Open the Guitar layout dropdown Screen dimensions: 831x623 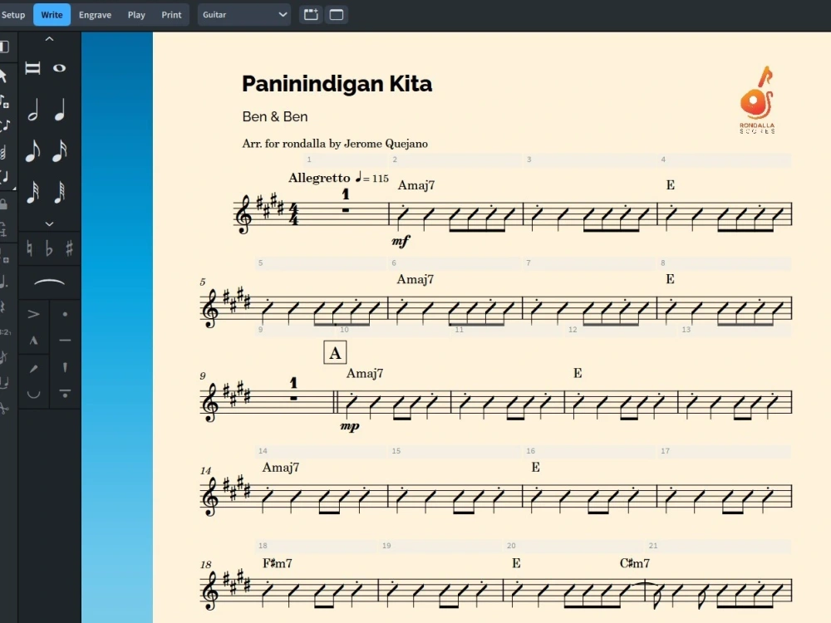244,15
